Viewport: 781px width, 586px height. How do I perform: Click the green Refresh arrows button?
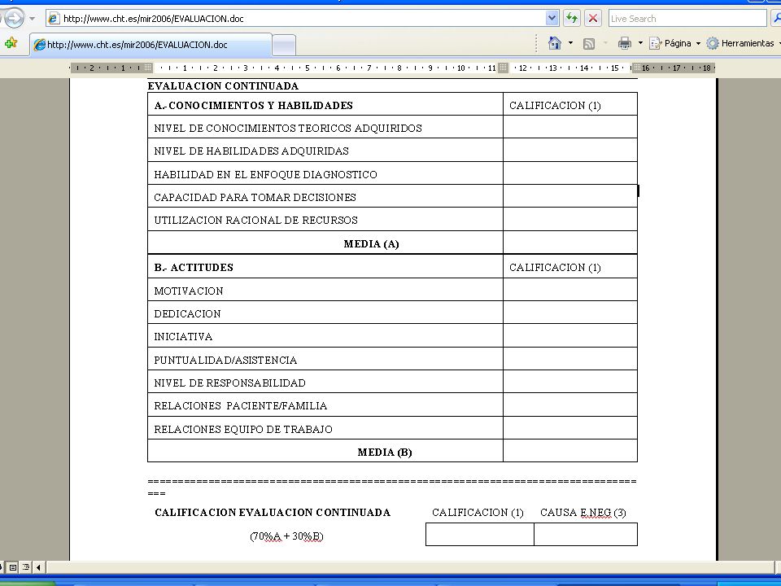tap(571, 19)
